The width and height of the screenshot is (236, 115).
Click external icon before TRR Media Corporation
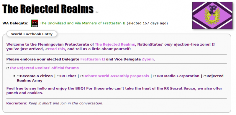[x=154, y=76]
